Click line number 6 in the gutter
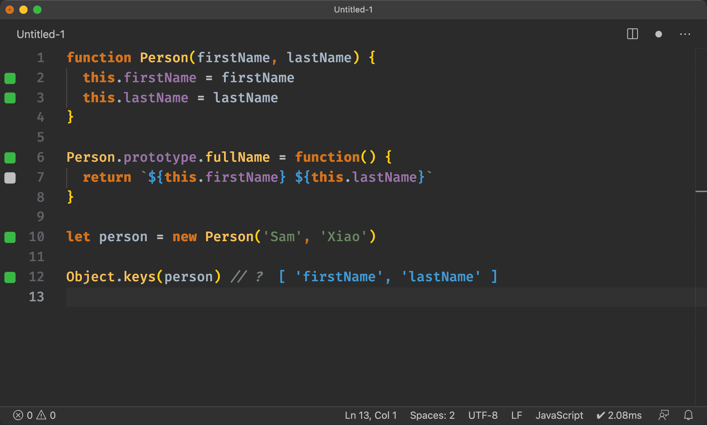This screenshot has width=707, height=425. click(x=40, y=157)
